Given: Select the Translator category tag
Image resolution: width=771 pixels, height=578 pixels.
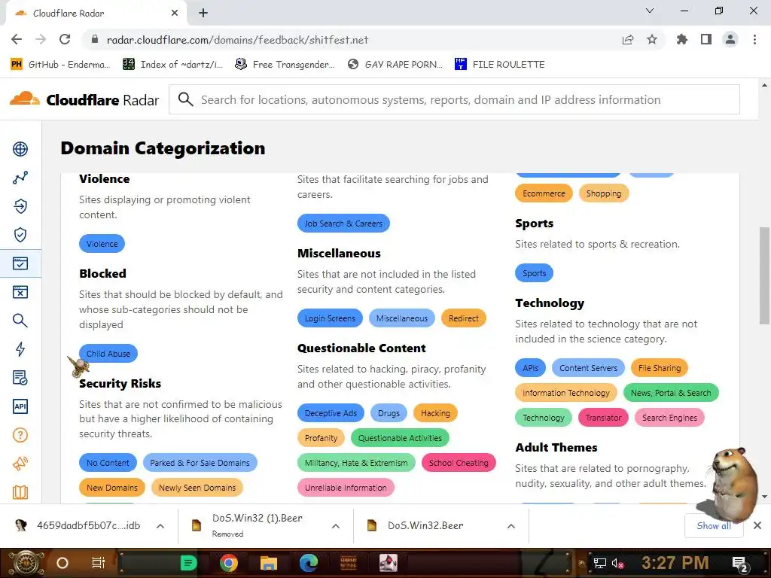Looking at the screenshot, I should click(x=603, y=418).
